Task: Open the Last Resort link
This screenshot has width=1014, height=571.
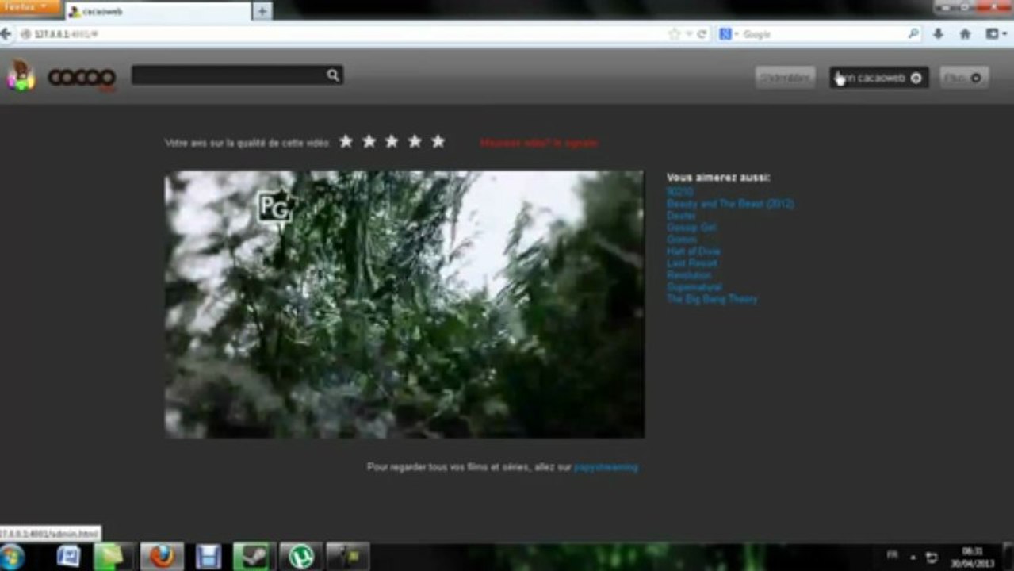Action: click(x=692, y=263)
